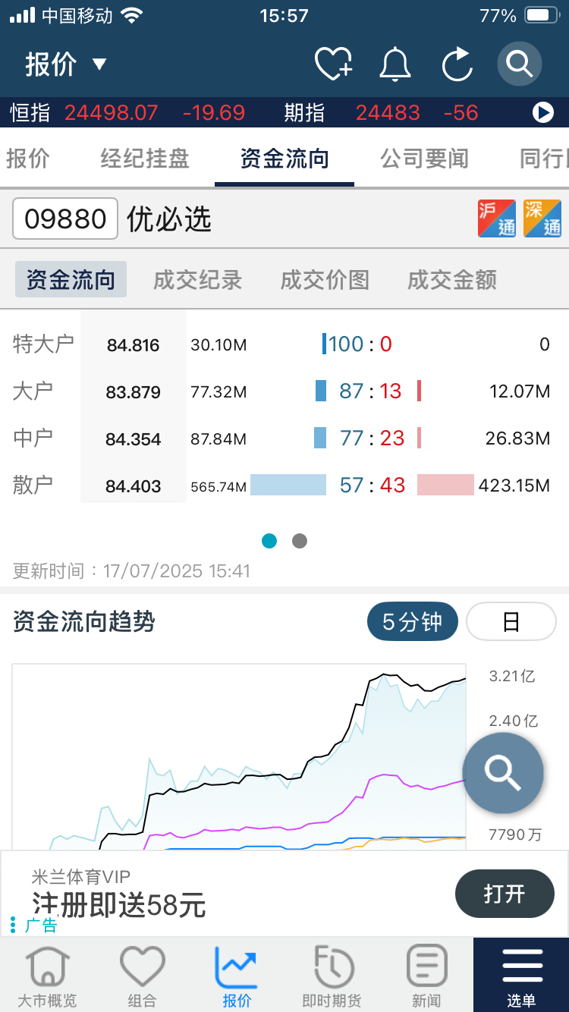Open 选单 hamburger menu
569x1012 pixels.
[x=521, y=975]
